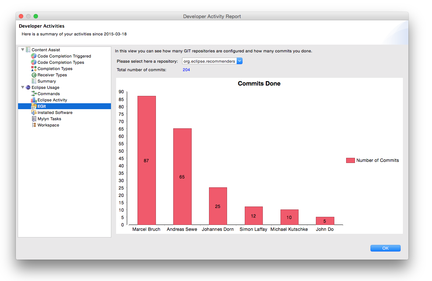Click the Johannes Dorn bar showing 25

(218, 206)
